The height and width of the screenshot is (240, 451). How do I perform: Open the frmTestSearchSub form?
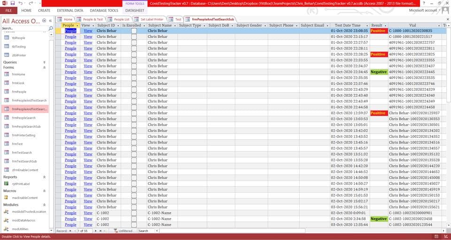24,161
